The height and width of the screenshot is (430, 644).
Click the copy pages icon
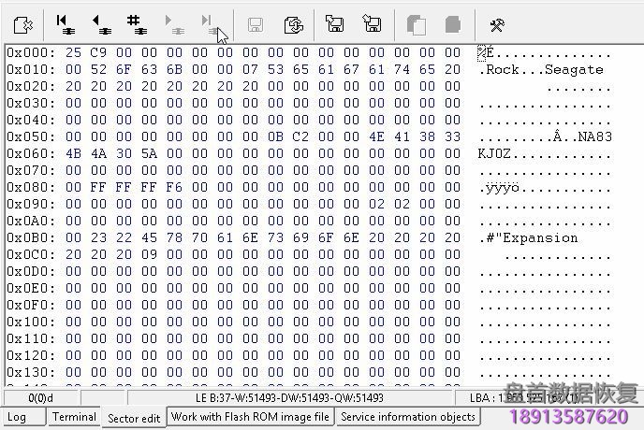coord(416,25)
